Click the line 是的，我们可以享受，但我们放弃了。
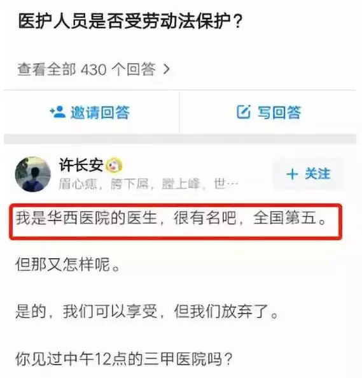Screen dimensions: 362x378 [147, 312]
